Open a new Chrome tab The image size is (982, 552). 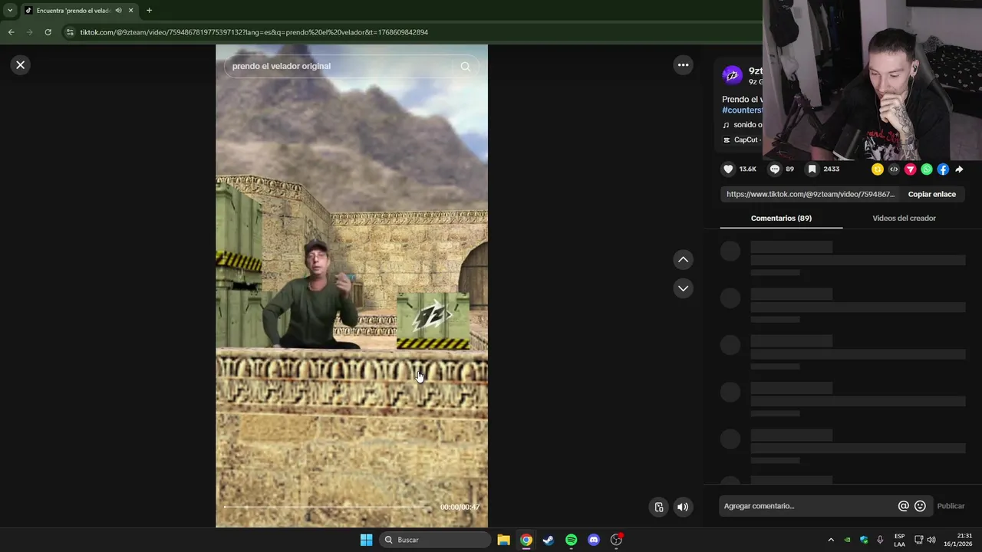coord(149,11)
